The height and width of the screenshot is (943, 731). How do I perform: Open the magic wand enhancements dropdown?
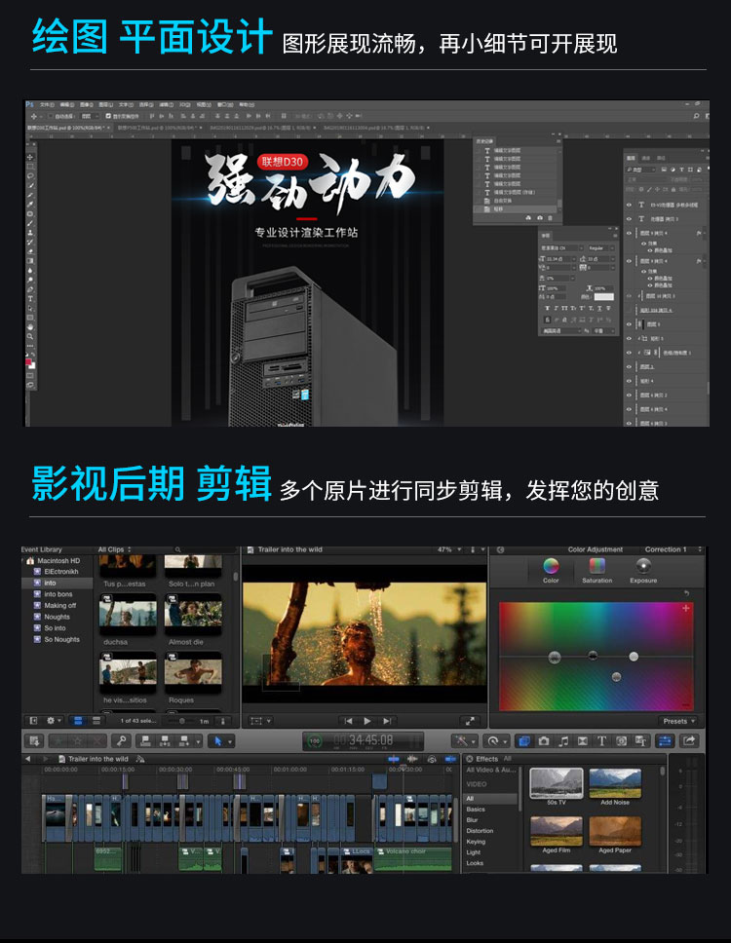pos(465,741)
